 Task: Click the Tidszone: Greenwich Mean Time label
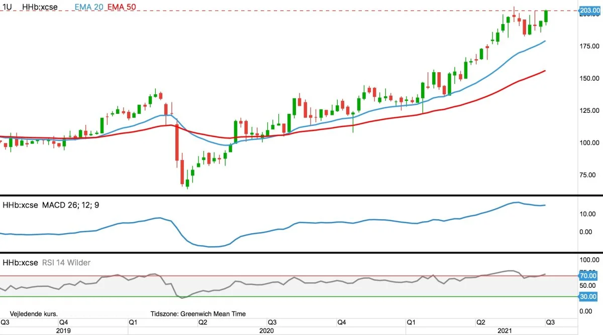coord(198,313)
